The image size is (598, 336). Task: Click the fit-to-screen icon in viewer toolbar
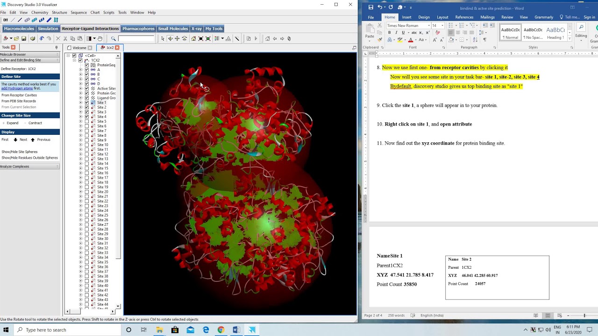point(200,39)
